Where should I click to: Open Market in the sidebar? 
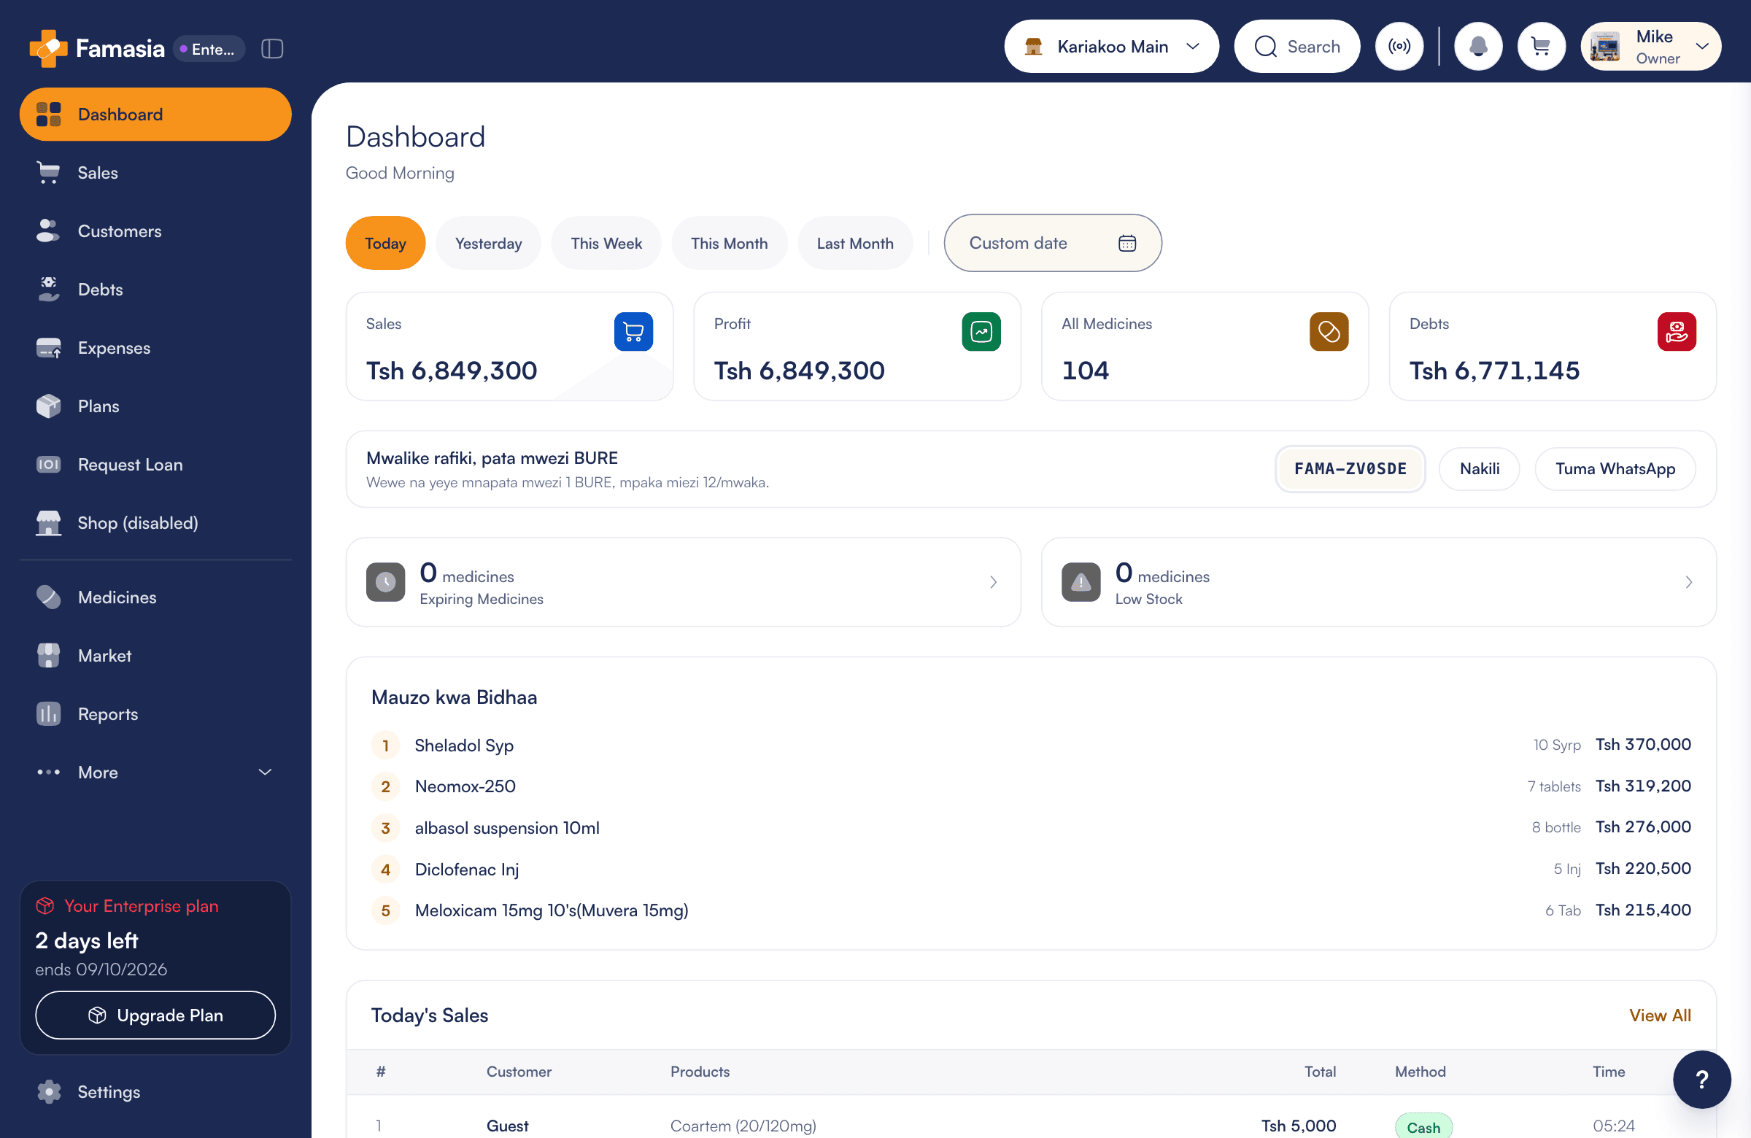(155, 655)
